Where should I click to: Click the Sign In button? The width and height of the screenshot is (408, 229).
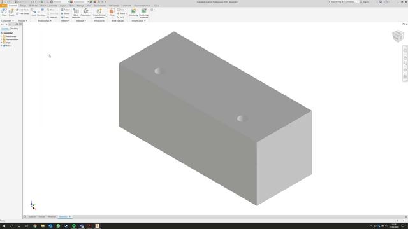tap(365, 2)
